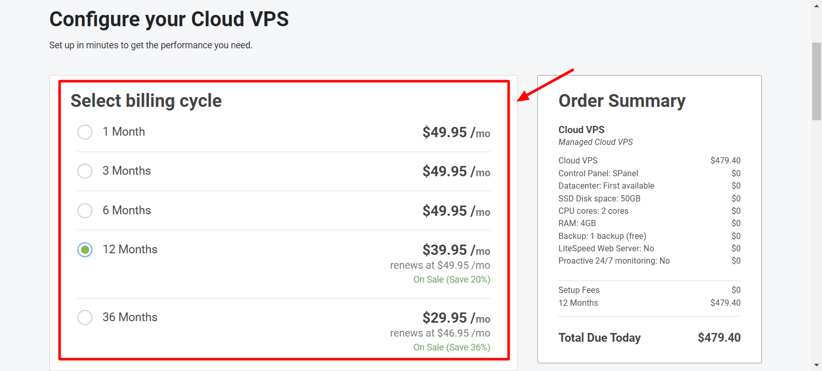Select the 6 Months billing radio button
The width and height of the screenshot is (822, 371).
click(85, 211)
